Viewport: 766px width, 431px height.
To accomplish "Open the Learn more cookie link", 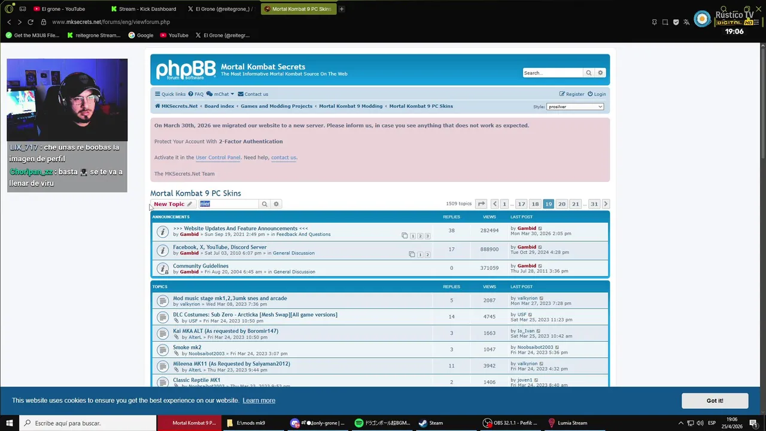I will (x=259, y=400).
